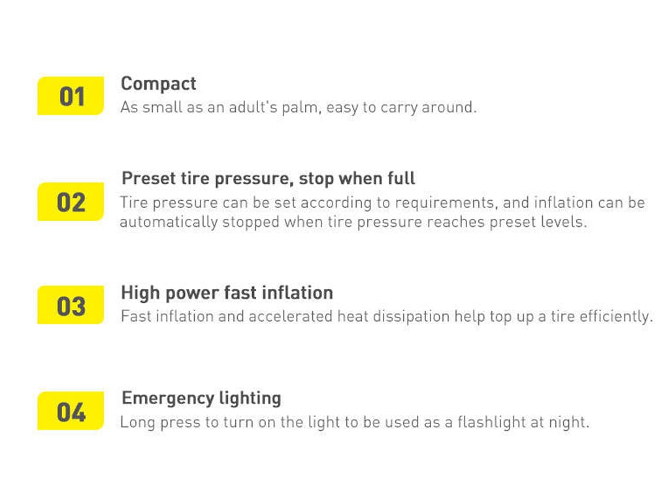Click the line starting "Tire pressure can be set"
Image resolution: width=669 pixels, height=502 pixels.
(x=382, y=203)
